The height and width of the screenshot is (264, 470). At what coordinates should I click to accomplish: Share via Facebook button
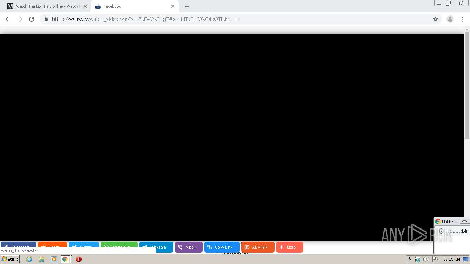[x=18, y=245]
